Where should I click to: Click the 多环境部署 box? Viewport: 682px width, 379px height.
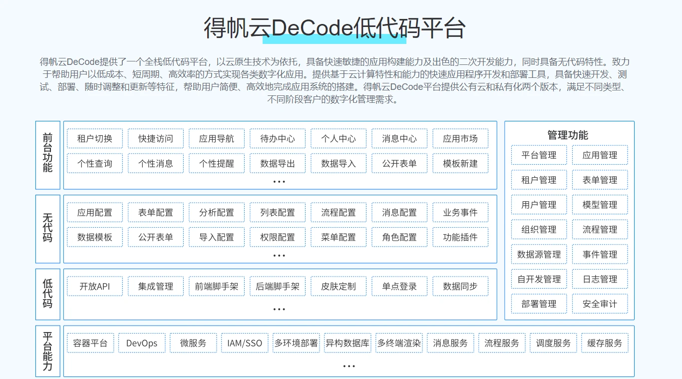pos(296,344)
